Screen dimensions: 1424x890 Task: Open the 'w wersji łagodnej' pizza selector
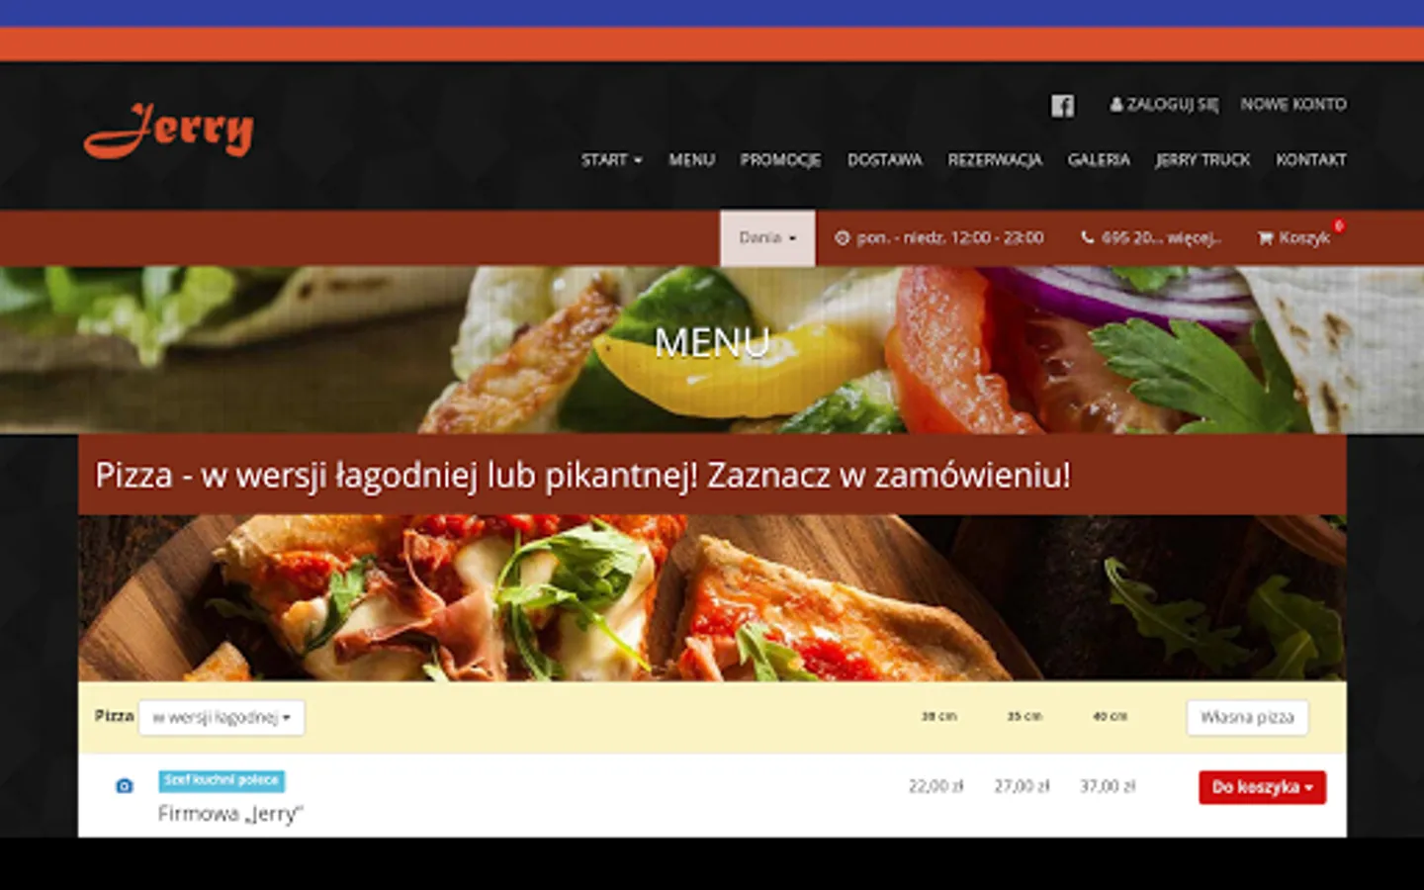tap(222, 717)
